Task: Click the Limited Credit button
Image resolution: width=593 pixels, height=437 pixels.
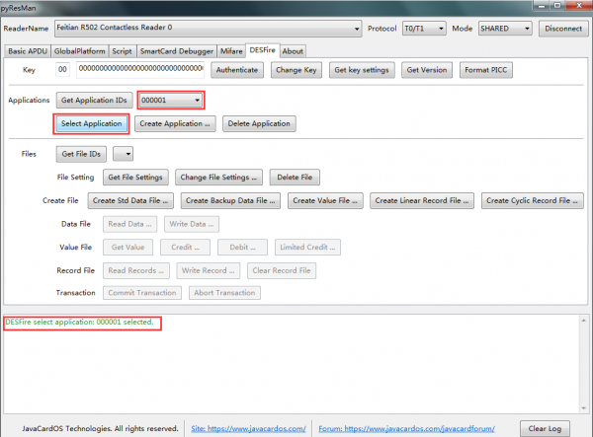Action: pyautogui.click(x=307, y=248)
